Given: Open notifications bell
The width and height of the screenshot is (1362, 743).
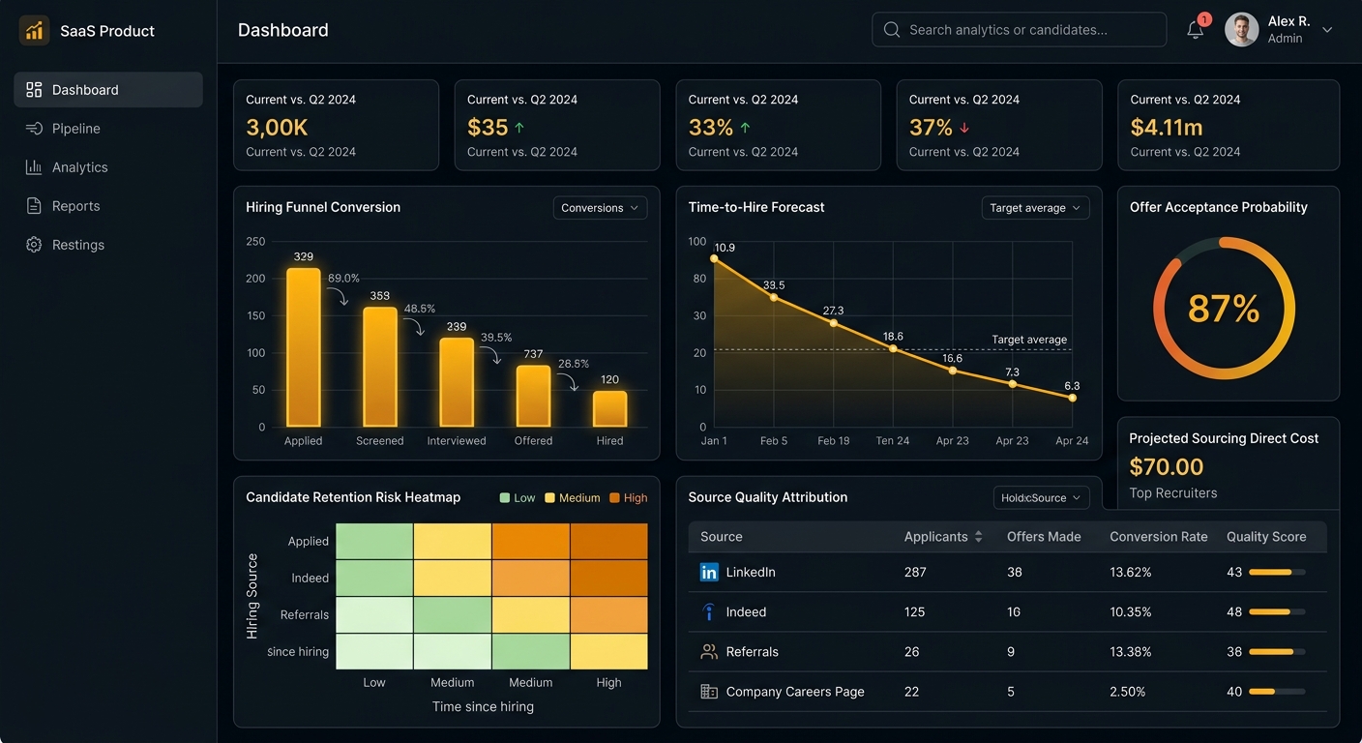Looking at the screenshot, I should (x=1196, y=30).
